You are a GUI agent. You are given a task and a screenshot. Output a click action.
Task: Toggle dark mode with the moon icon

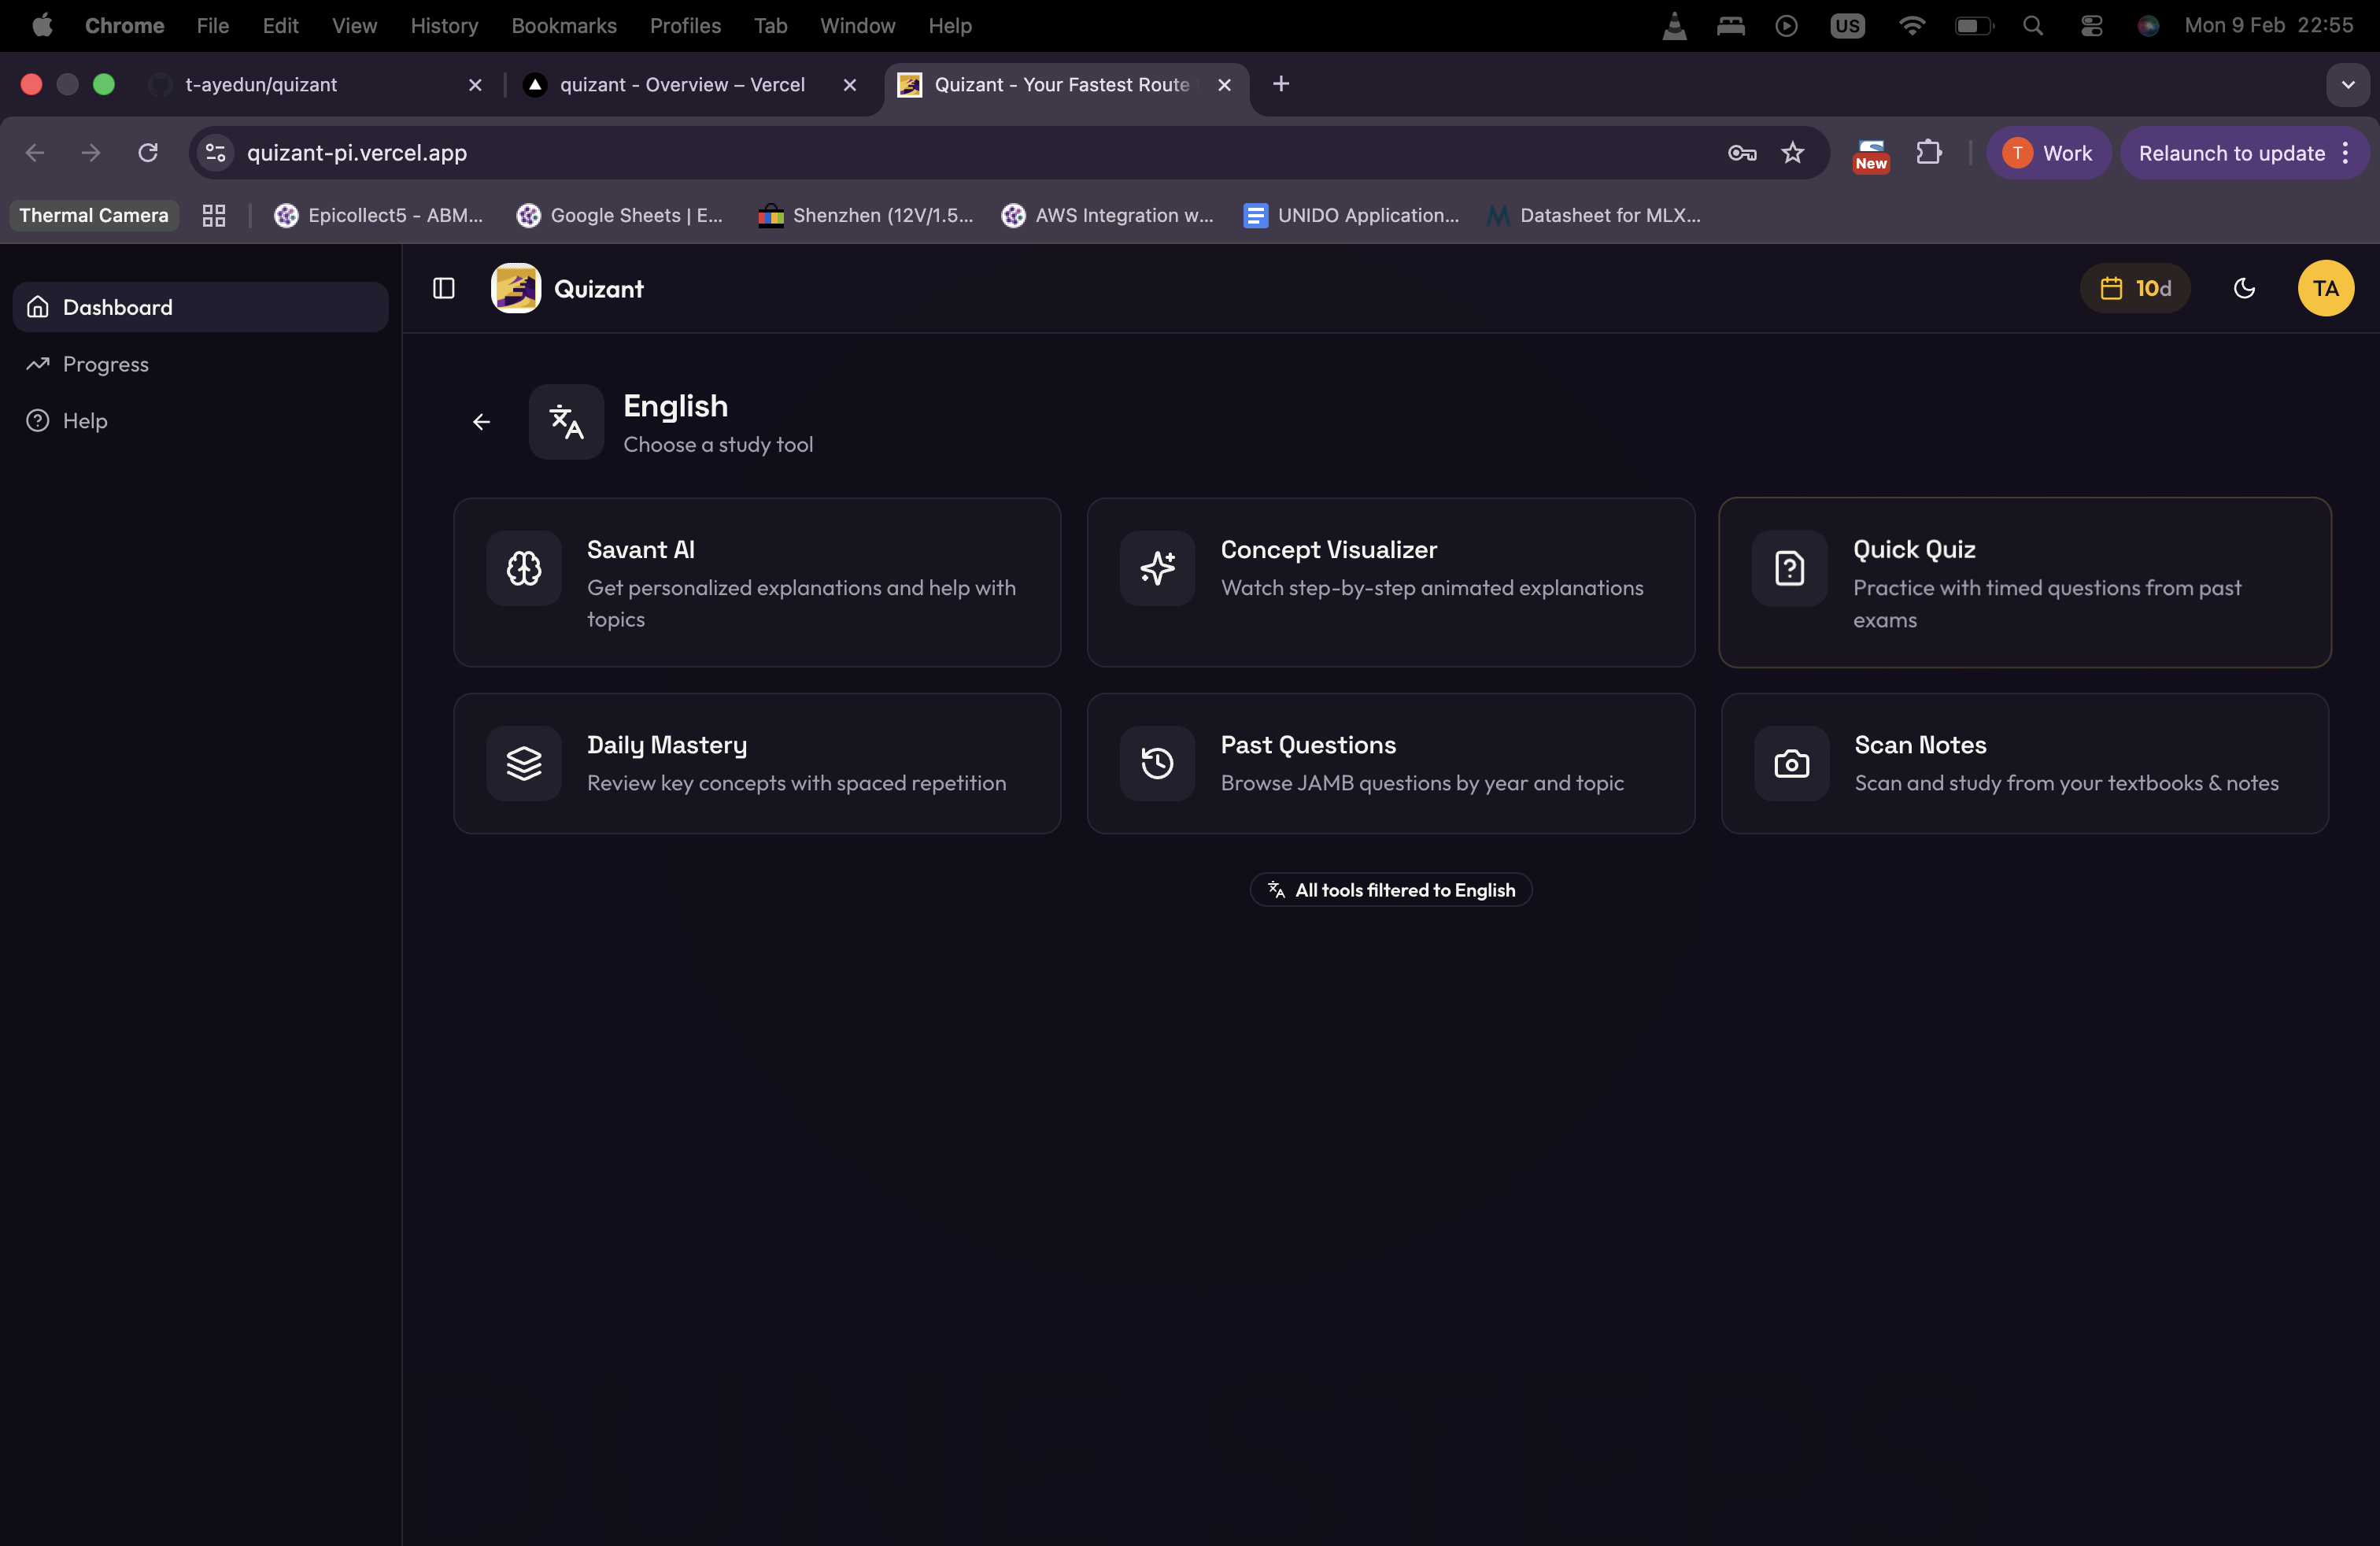click(2244, 289)
